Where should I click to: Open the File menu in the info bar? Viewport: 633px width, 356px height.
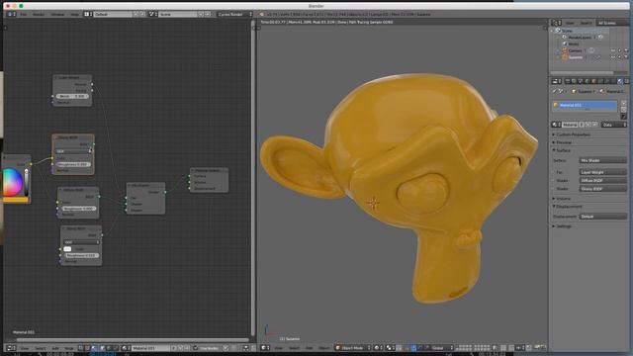point(24,14)
